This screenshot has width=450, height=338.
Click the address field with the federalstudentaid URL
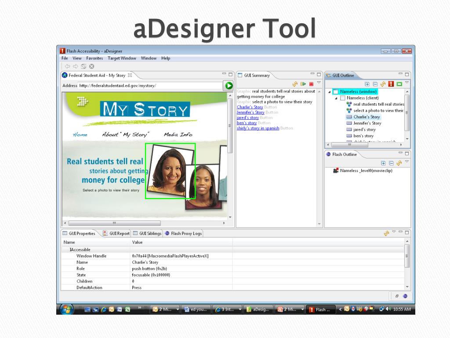click(150, 86)
